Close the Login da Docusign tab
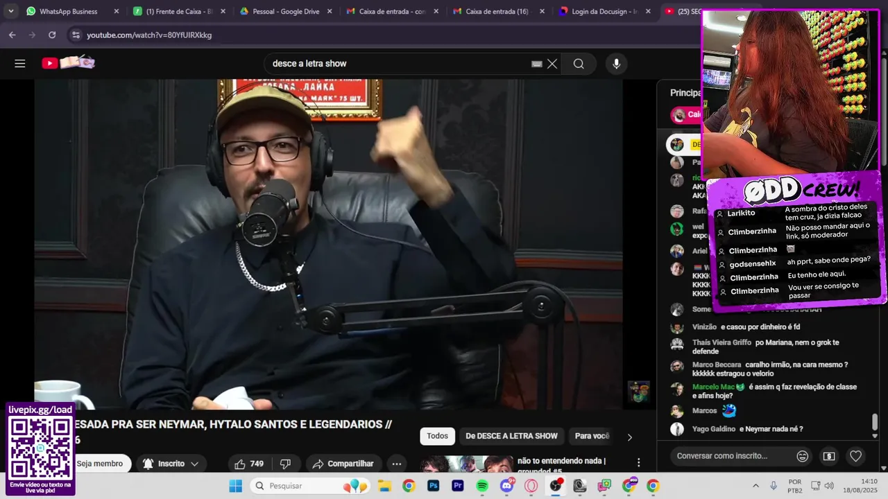Viewport: 888px width, 499px height. point(648,11)
